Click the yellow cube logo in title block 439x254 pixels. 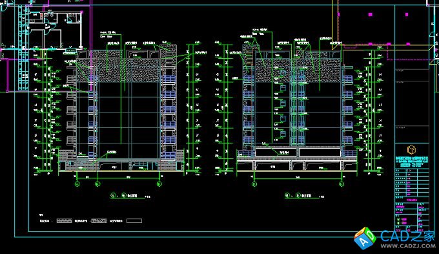411,149
